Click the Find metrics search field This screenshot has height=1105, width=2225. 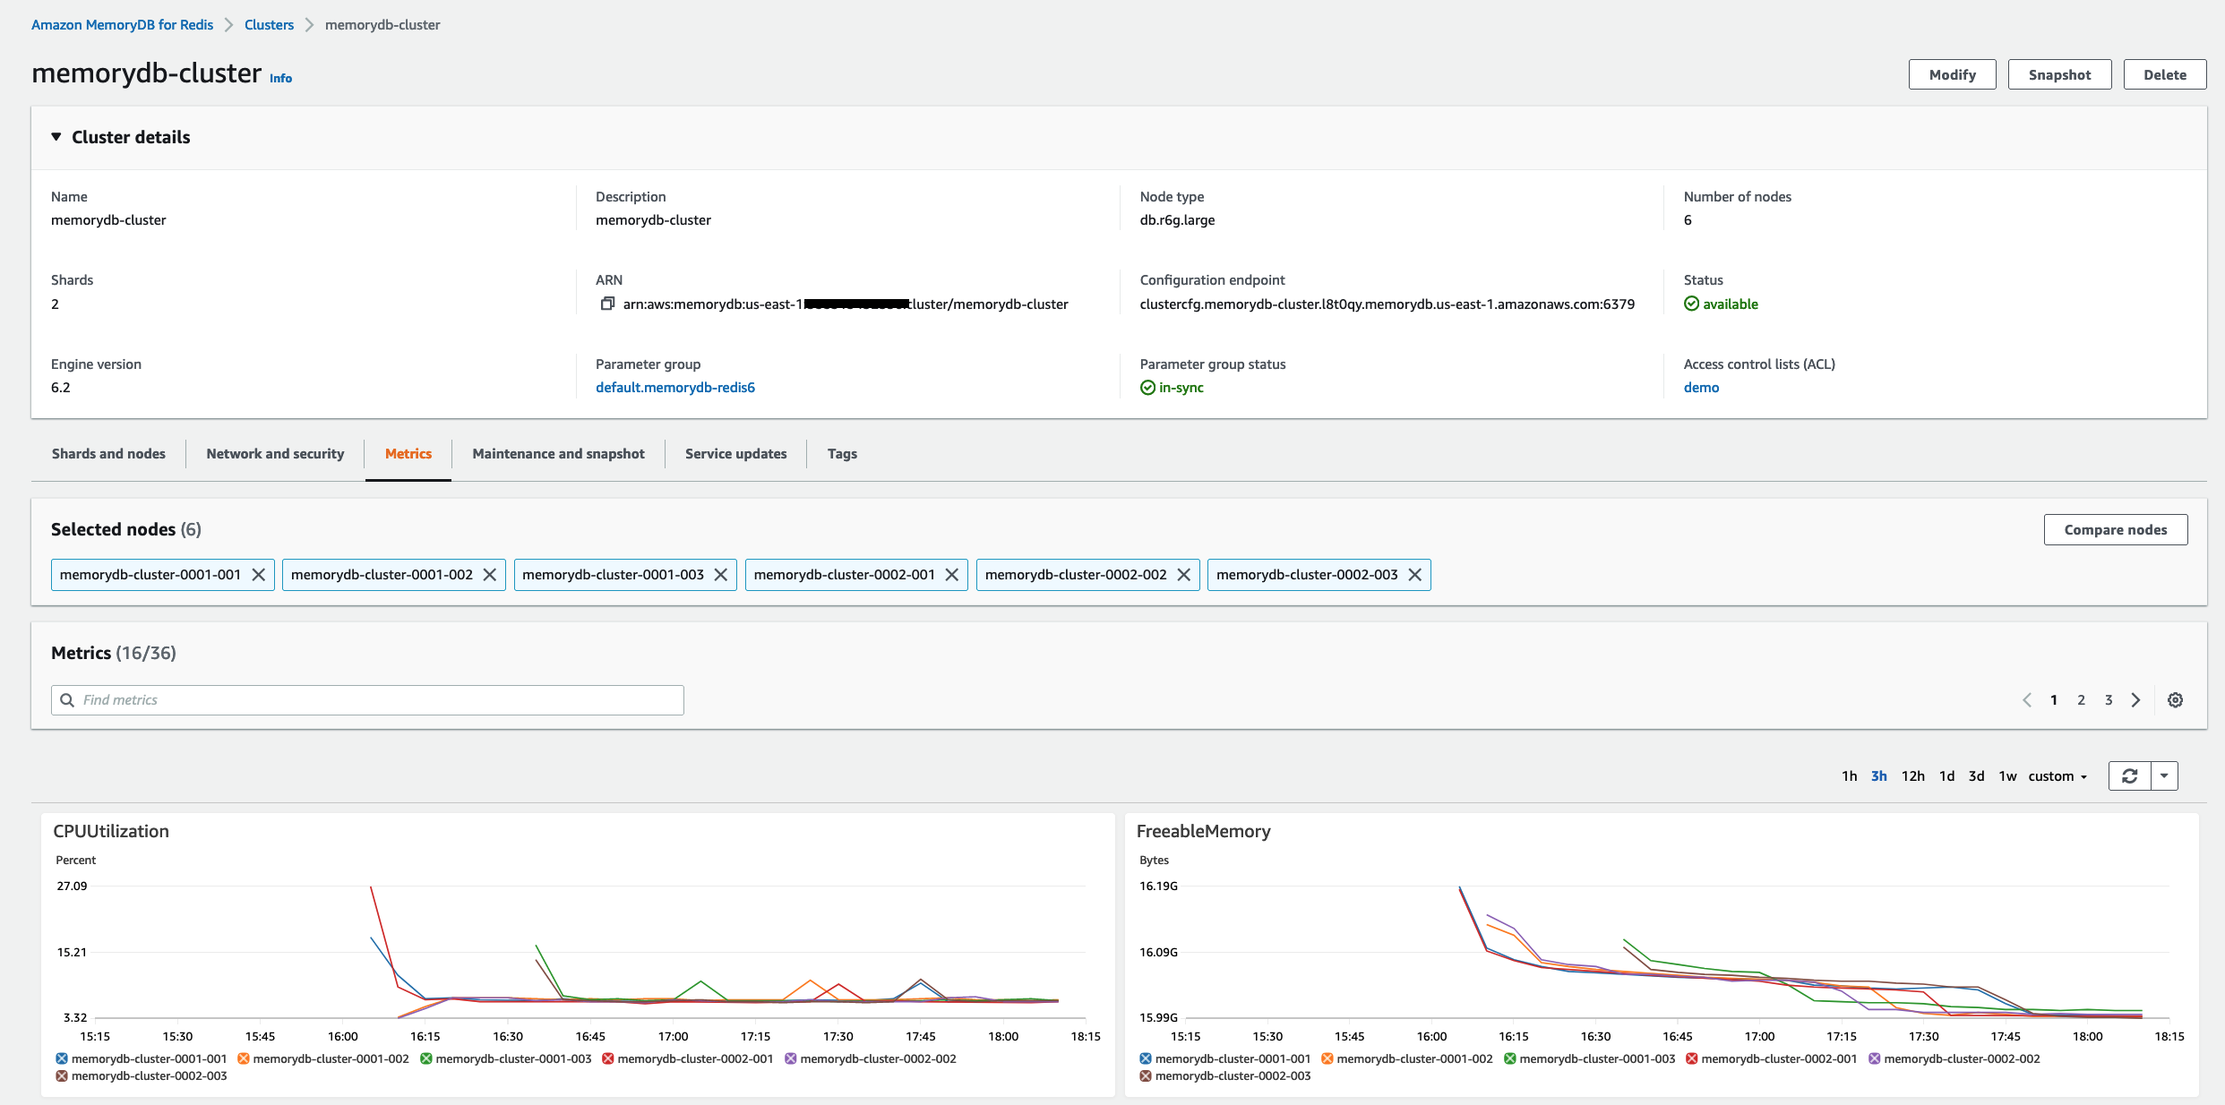367,700
